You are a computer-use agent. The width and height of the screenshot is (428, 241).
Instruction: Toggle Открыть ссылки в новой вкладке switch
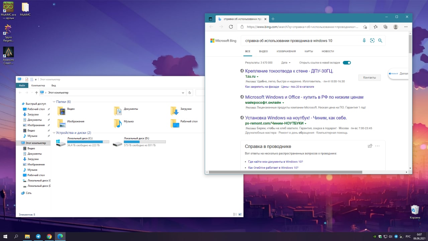tap(347, 63)
